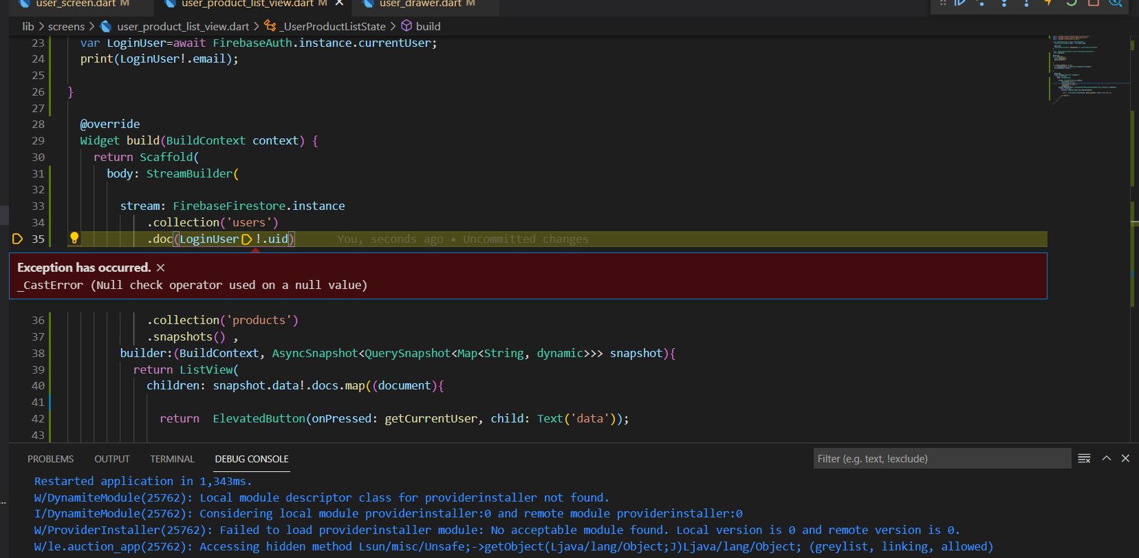Image resolution: width=1139 pixels, height=558 pixels.
Task: Click the yellow execution arrow in line 35 gutter
Action: coord(18,239)
